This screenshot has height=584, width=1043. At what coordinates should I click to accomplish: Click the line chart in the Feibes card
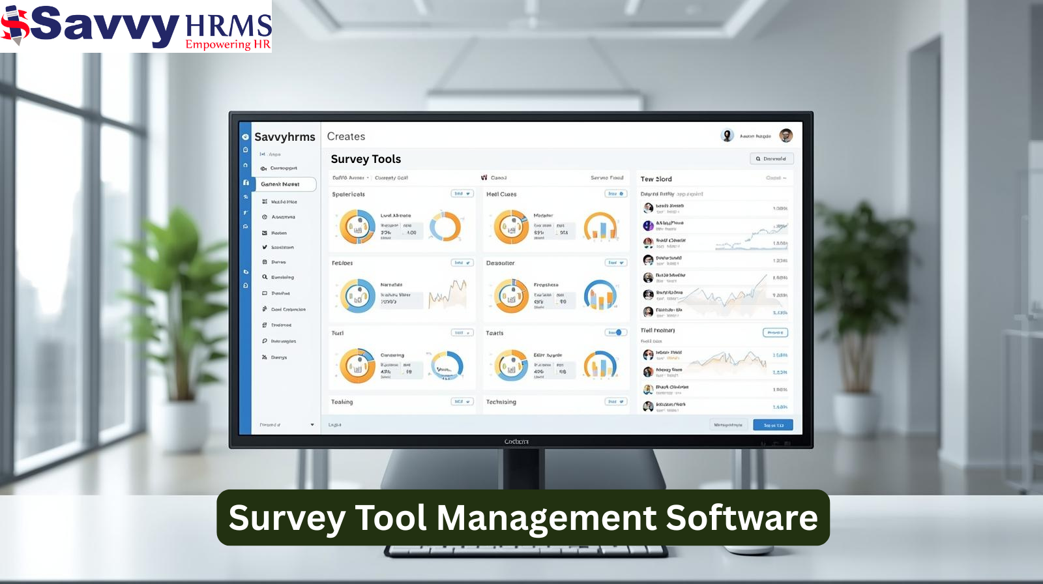point(447,294)
